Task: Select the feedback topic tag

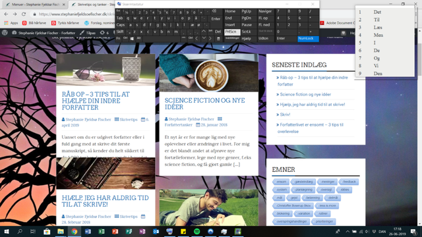Action: [349, 182]
